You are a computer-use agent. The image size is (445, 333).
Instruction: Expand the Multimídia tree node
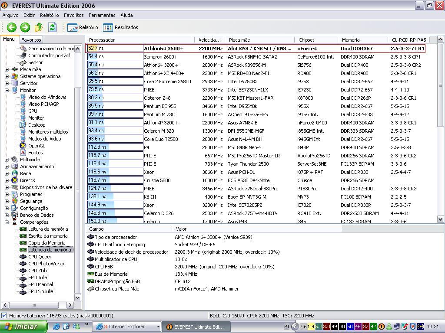(x=7, y=160)
